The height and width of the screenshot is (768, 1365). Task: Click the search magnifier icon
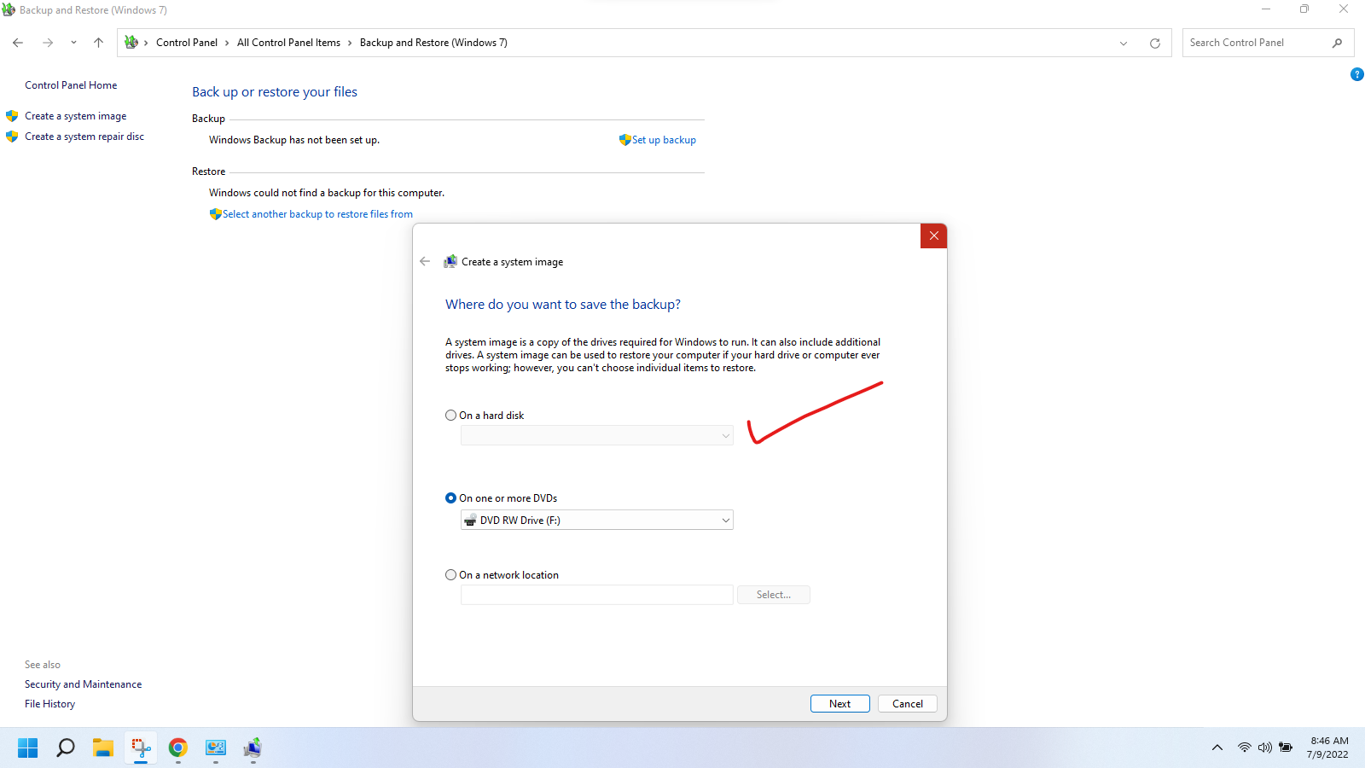coord(1337,43)
